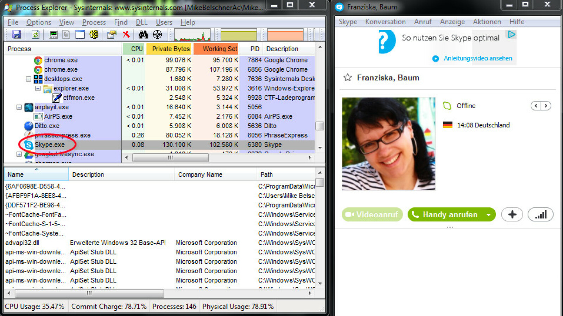Viewport: 563px width, 316px height.
Task: Click the process list horizontal scrollbar thumb
Action: pos(170,158)
